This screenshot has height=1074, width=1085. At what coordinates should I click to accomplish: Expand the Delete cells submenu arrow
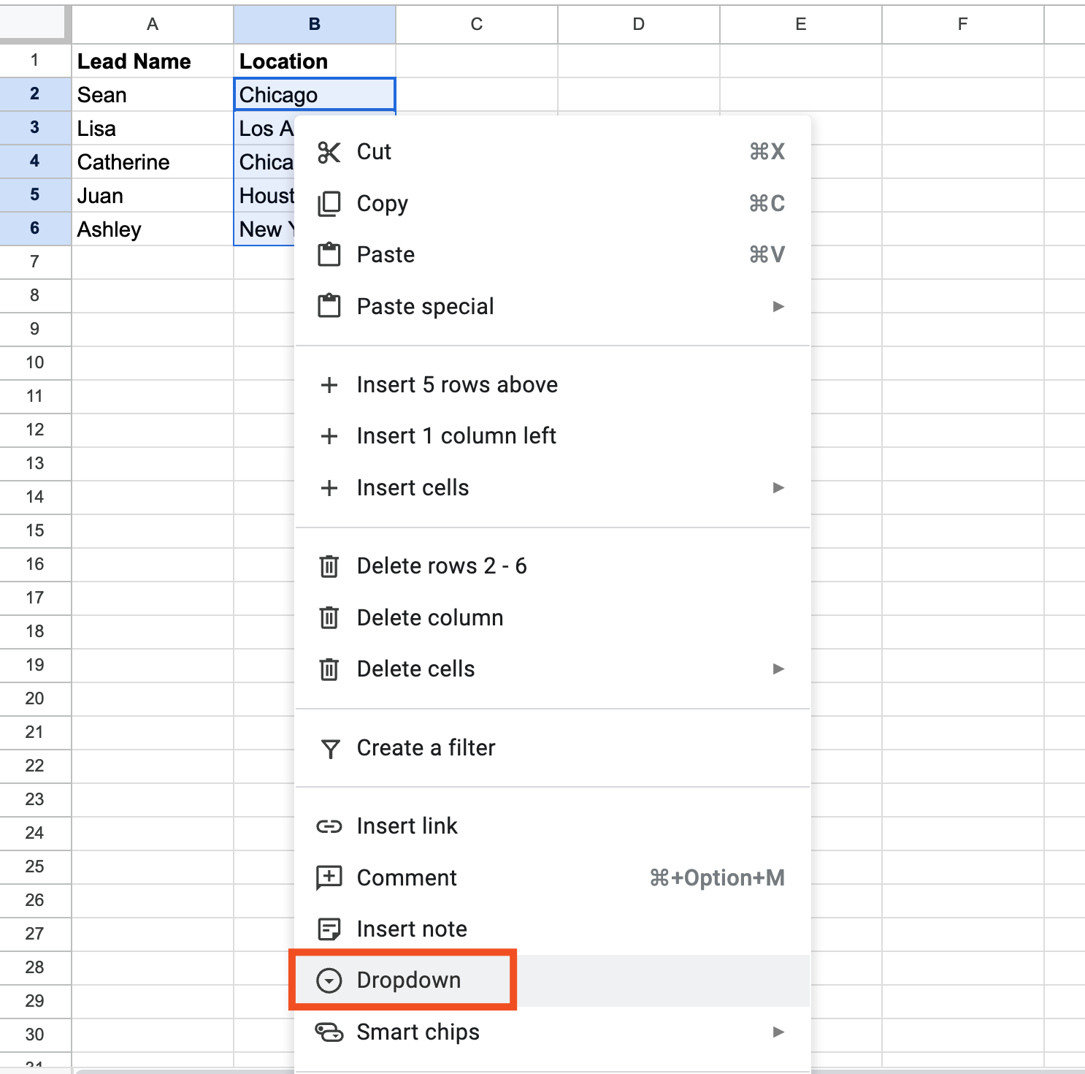point(778,669)
